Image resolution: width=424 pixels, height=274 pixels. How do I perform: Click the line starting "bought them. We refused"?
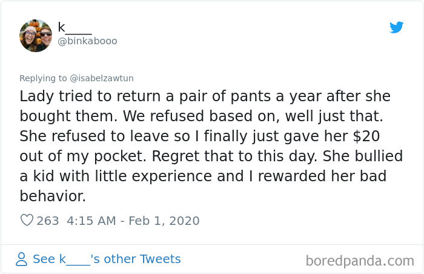click(x=202, y=116)
